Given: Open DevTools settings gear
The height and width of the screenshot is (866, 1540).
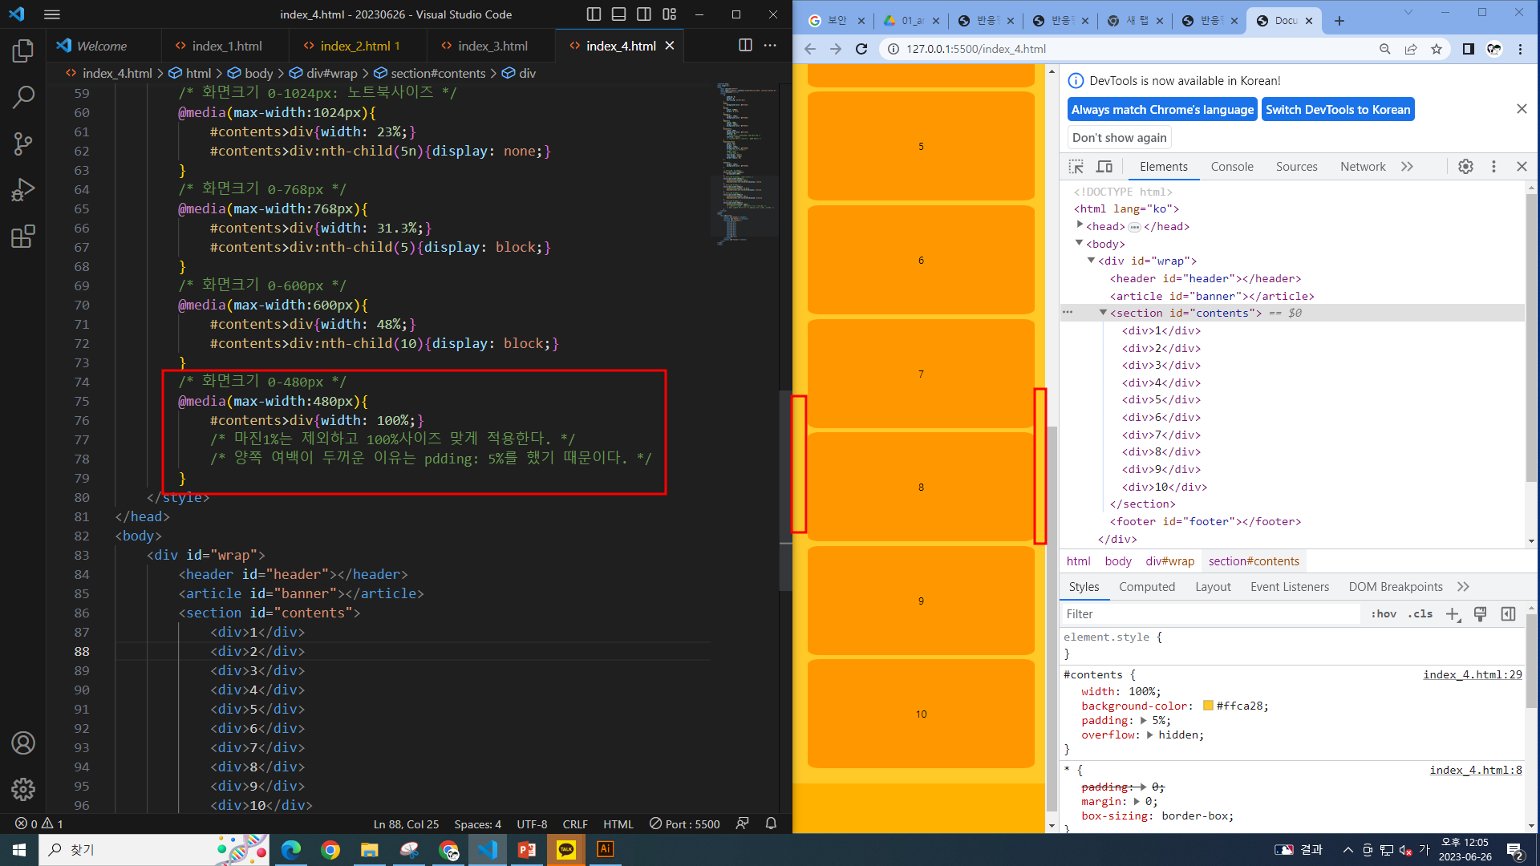Looking at the screenshot, I should pyautogui.click(x=1465, y=167).
